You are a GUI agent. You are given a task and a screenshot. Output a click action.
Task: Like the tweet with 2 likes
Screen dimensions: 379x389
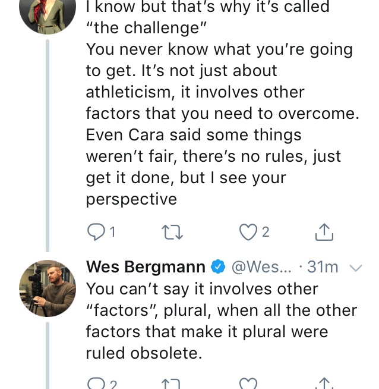[x=248, y=232]
